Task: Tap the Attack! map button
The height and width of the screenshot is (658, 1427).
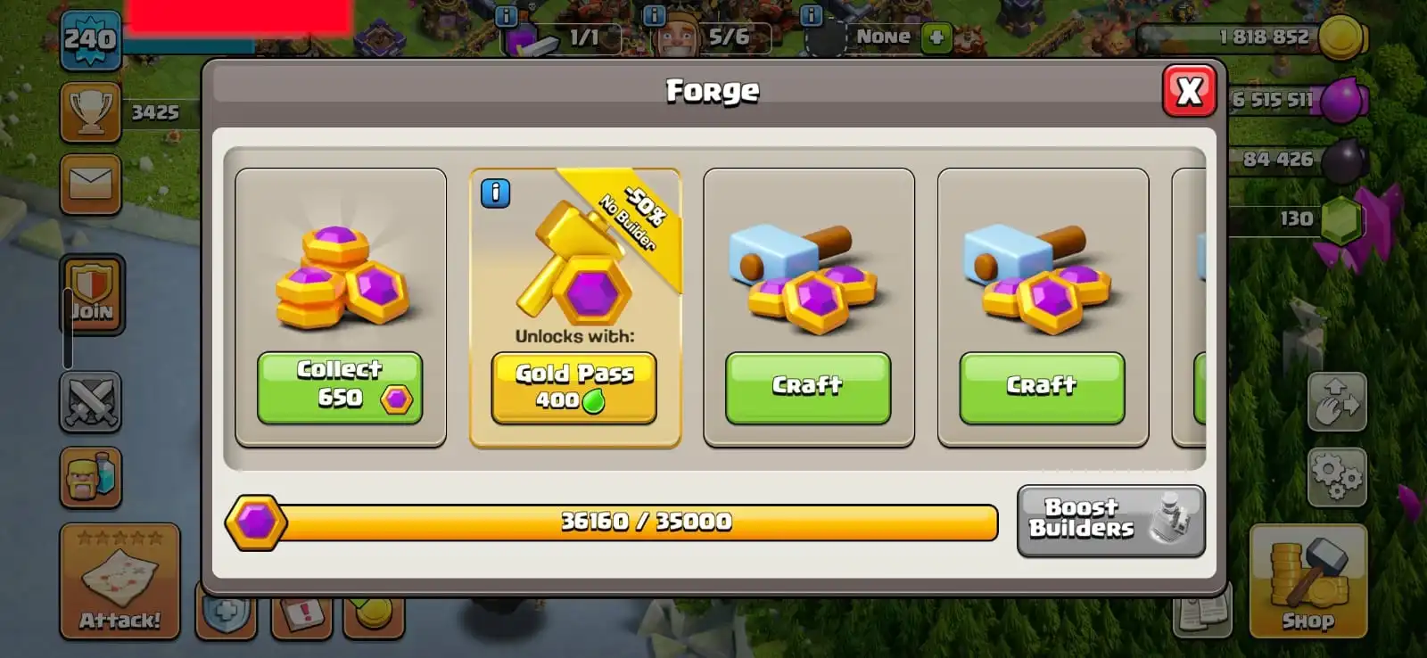Action: (x=120, y=580)
